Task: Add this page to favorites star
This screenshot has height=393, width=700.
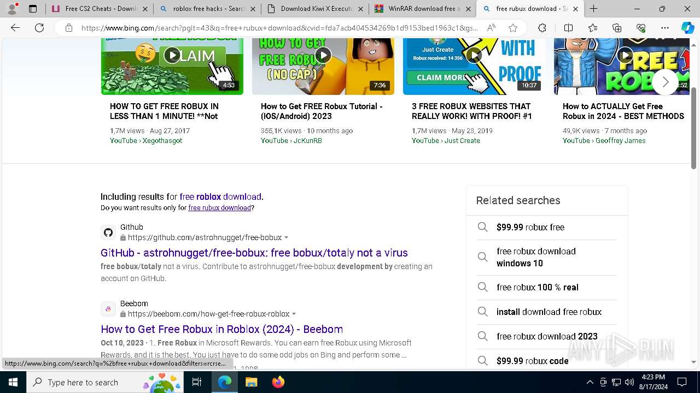Action: [512, 28]
